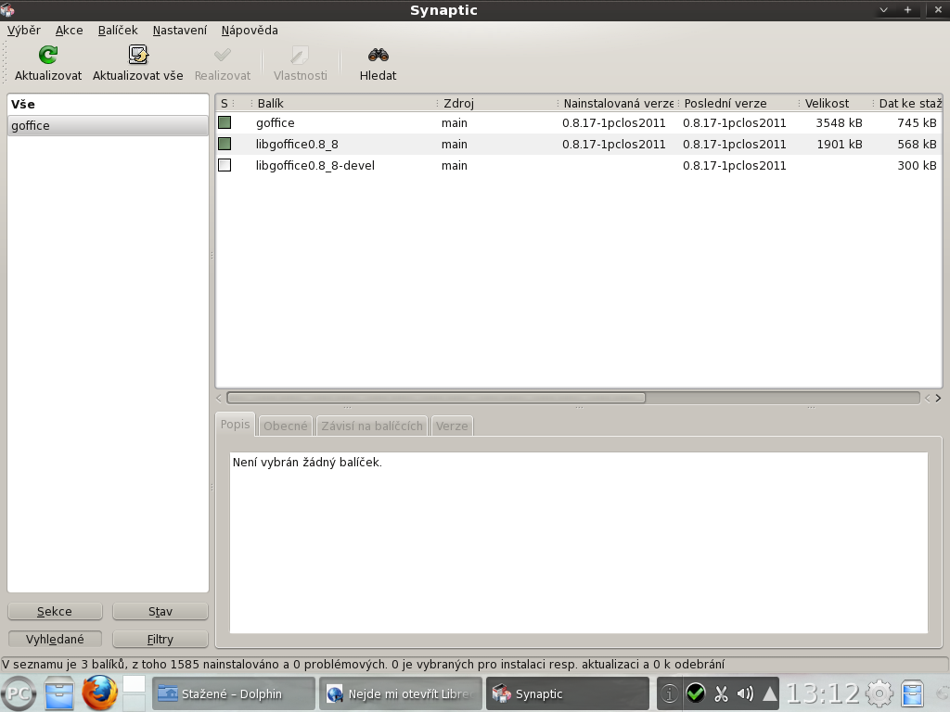The image size is (950, 712).
Task: Click the horizontal scrollbar of package list
Action: 436,398
